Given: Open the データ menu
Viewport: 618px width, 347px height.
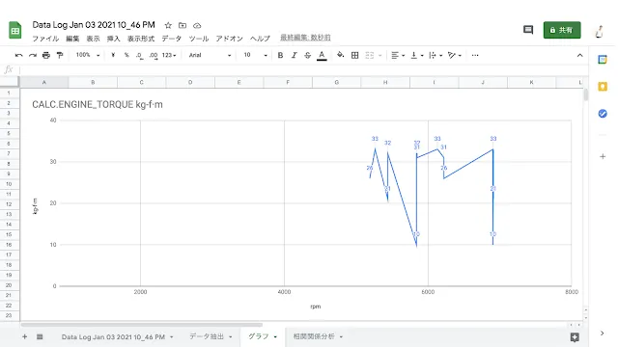Looking at the screenshot, I should click(172, 39).
